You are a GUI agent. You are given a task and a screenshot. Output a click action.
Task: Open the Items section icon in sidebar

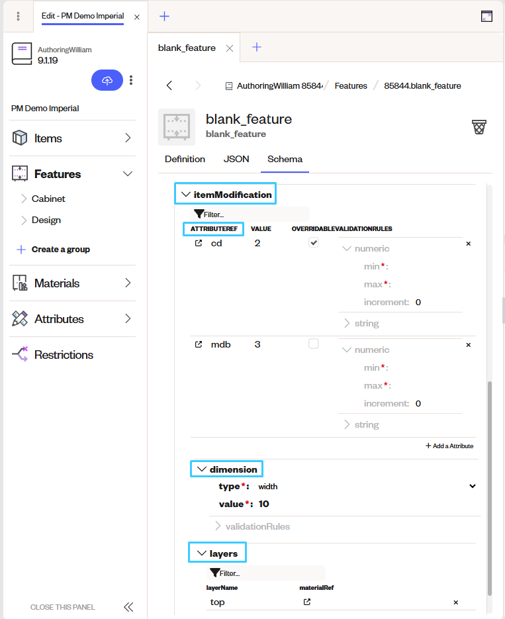tap(19, 138)
